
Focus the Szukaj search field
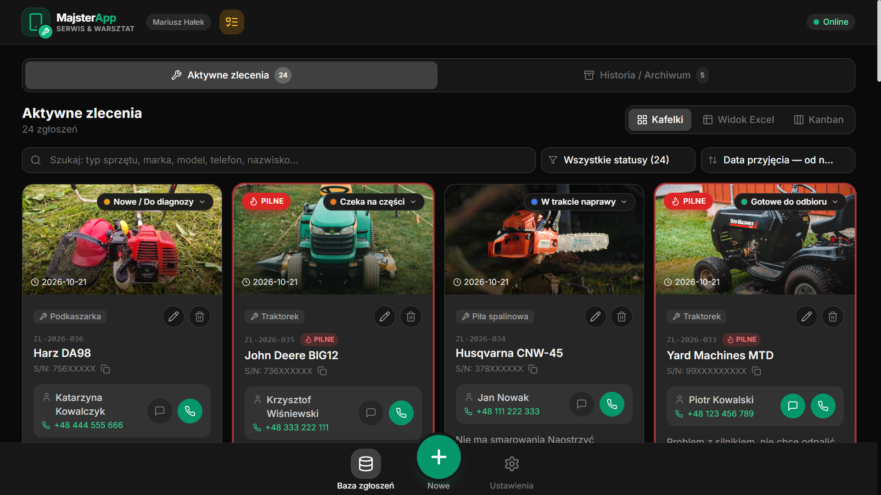click(279, 160)
